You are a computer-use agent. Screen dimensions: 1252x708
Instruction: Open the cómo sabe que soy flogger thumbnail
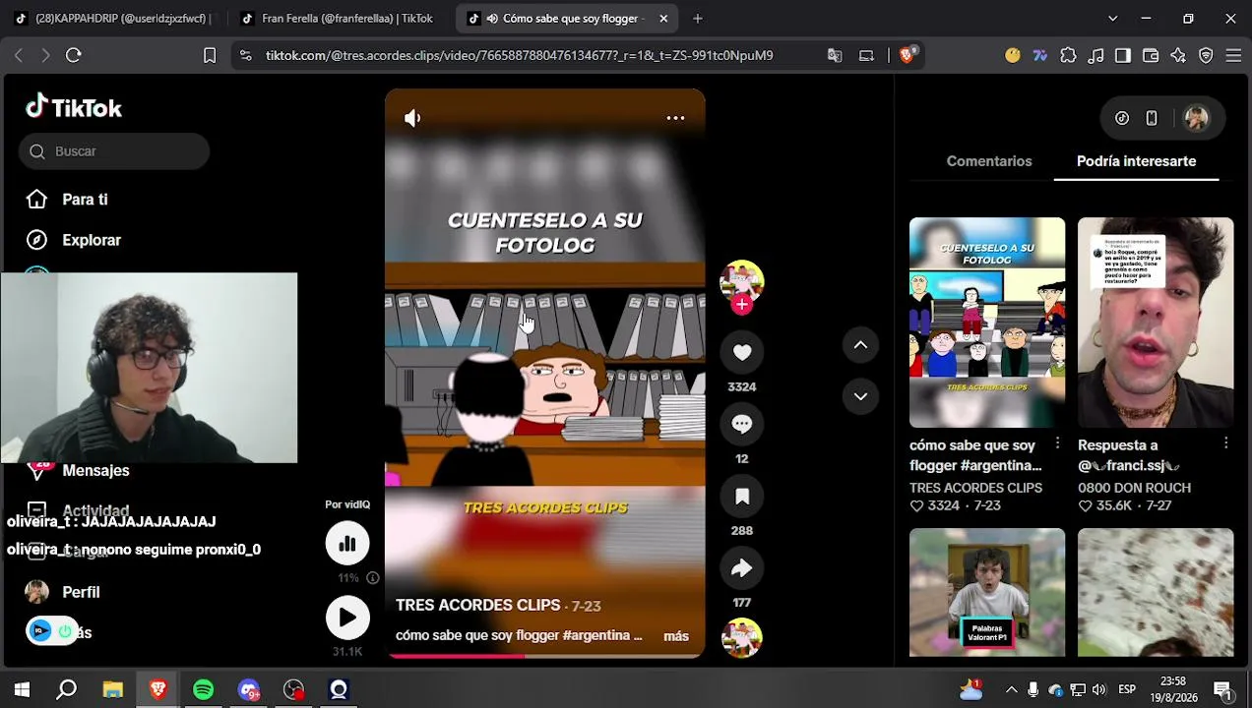coord(987,323)
